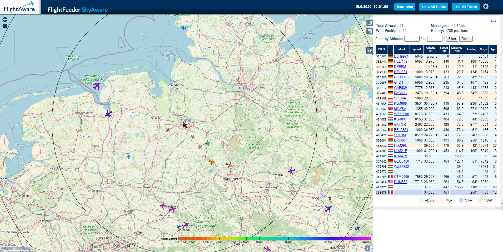Hide All Tracks on the map
Image resolution: width=503 pixels, height=252 pixels.
pyautogui.click(x=465, y=7)
